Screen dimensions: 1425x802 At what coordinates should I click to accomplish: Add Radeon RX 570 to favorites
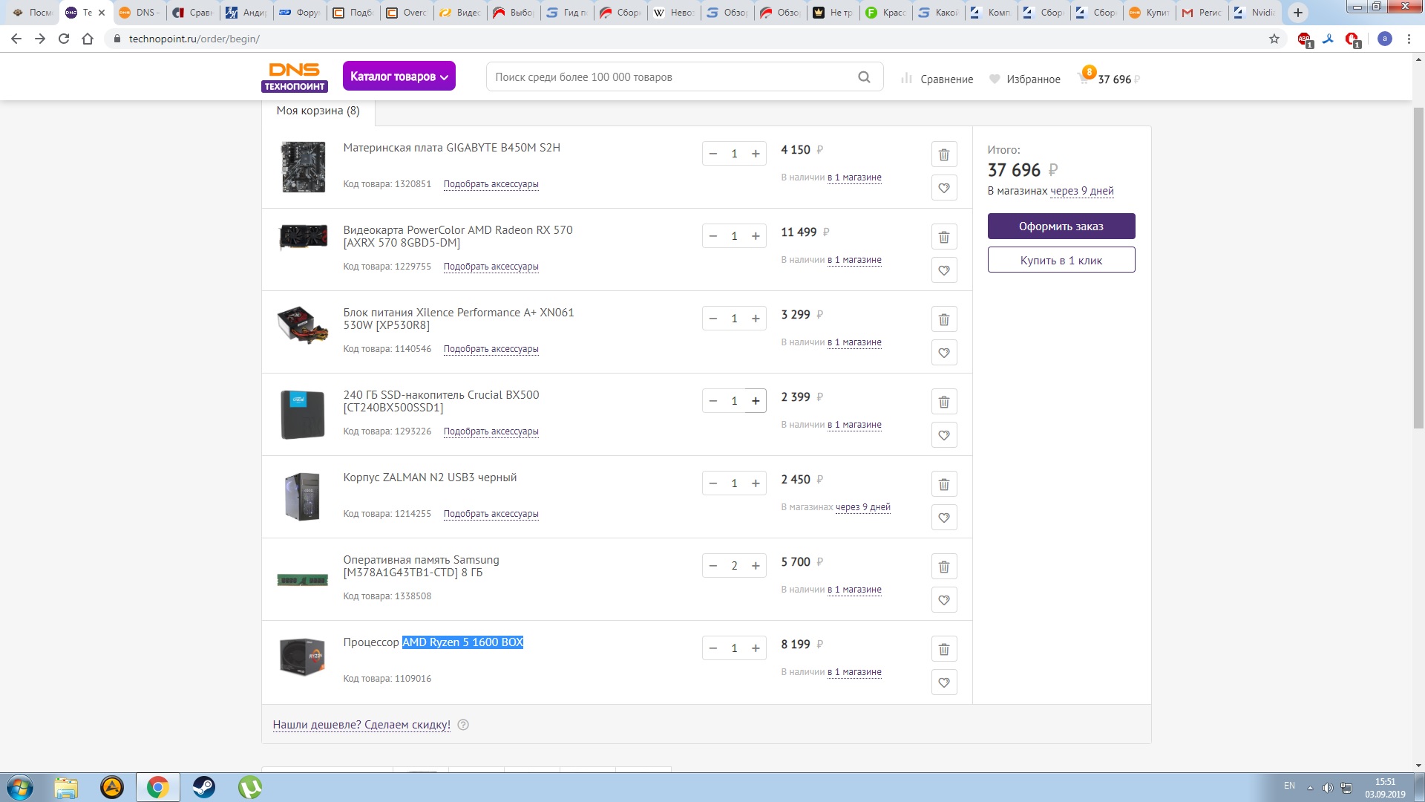click(x=943, y=270)
